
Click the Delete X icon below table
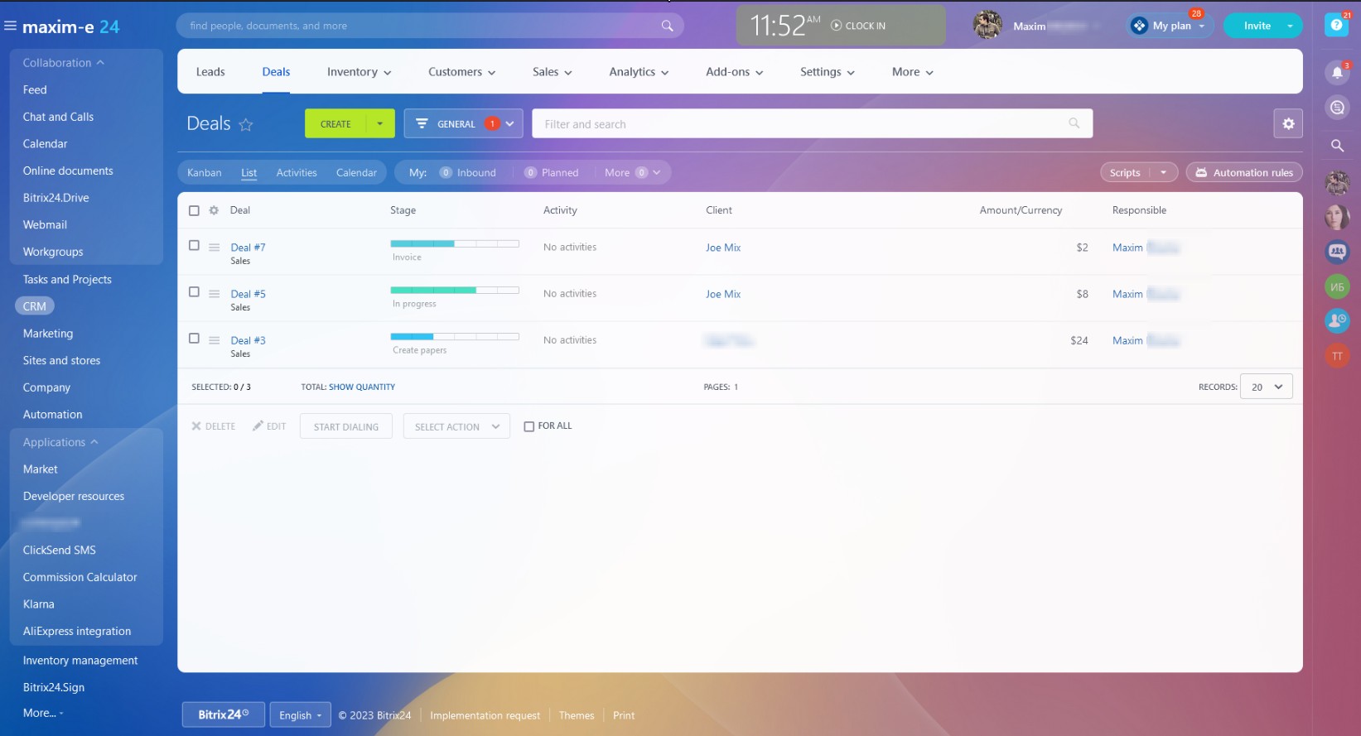(x=196, y=426)
